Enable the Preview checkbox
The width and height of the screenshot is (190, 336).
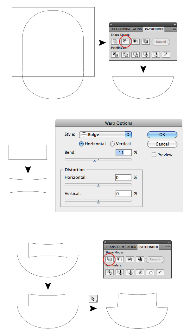(x=154, y=155)
